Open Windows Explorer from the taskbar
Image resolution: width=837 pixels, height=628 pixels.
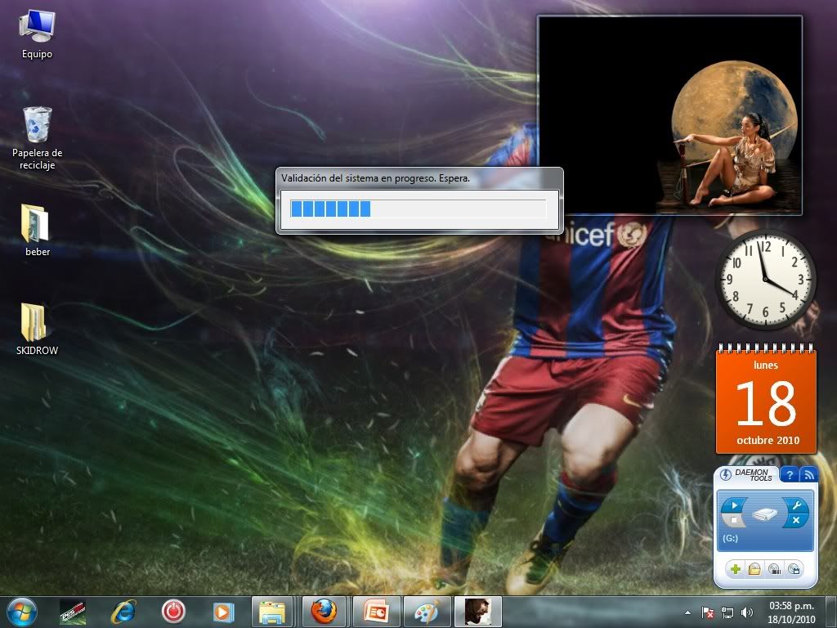(x=272, y=612)
